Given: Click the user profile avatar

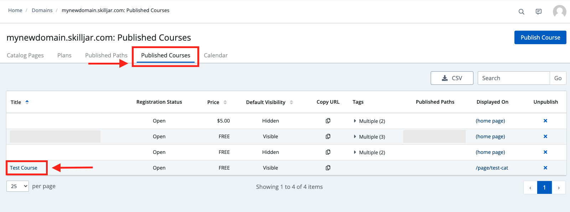Looking at the screenshot, I should [x=559, y=11].
